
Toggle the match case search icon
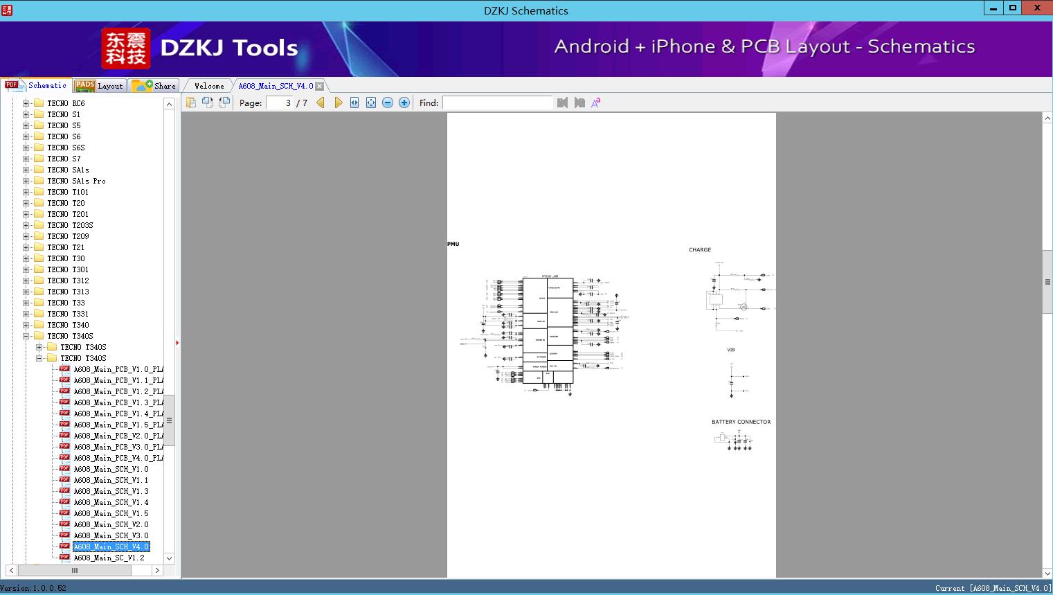pyautogui.click(x=596, y=103)
